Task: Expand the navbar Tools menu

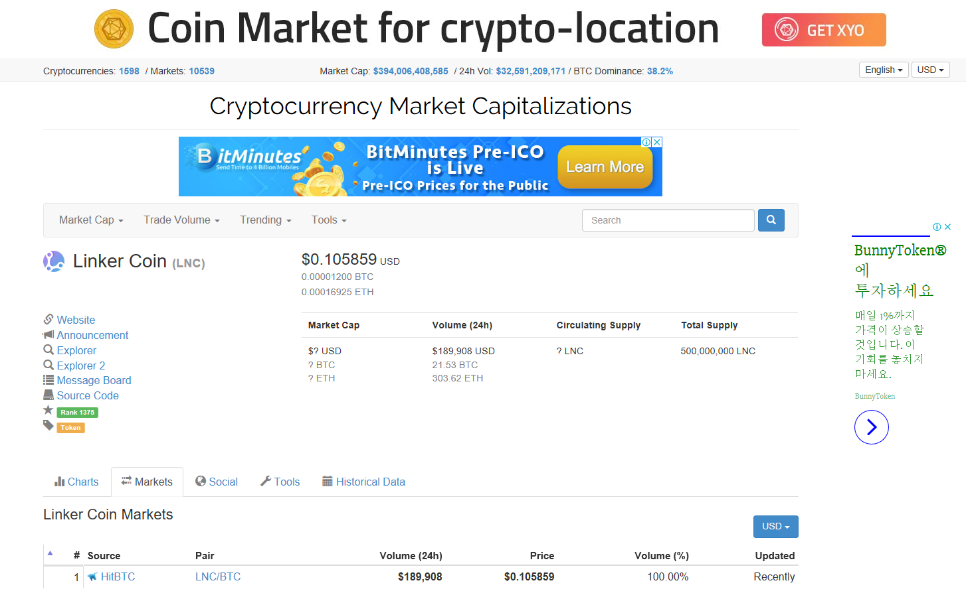Action: pos(329,220)
